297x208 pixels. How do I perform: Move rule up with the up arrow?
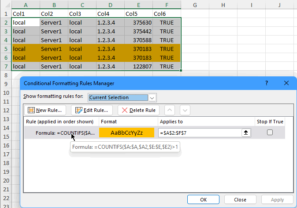point(170,110)
